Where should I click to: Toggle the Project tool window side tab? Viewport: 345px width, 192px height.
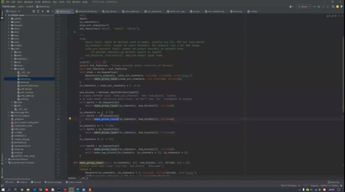[x=2, y=13]
